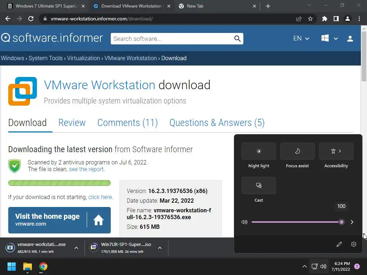Edit quick settings with the pencil icon
The width and height of the screenshot is (367, 275).
click(x=339, y=244)
